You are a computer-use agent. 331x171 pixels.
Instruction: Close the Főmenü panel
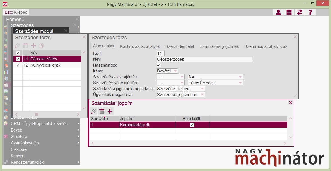tap(77, 19)
